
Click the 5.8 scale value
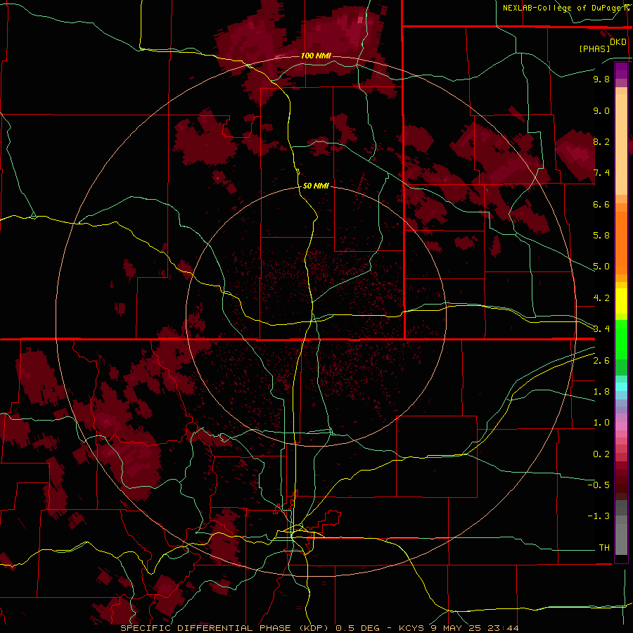(x=601, y=236)
